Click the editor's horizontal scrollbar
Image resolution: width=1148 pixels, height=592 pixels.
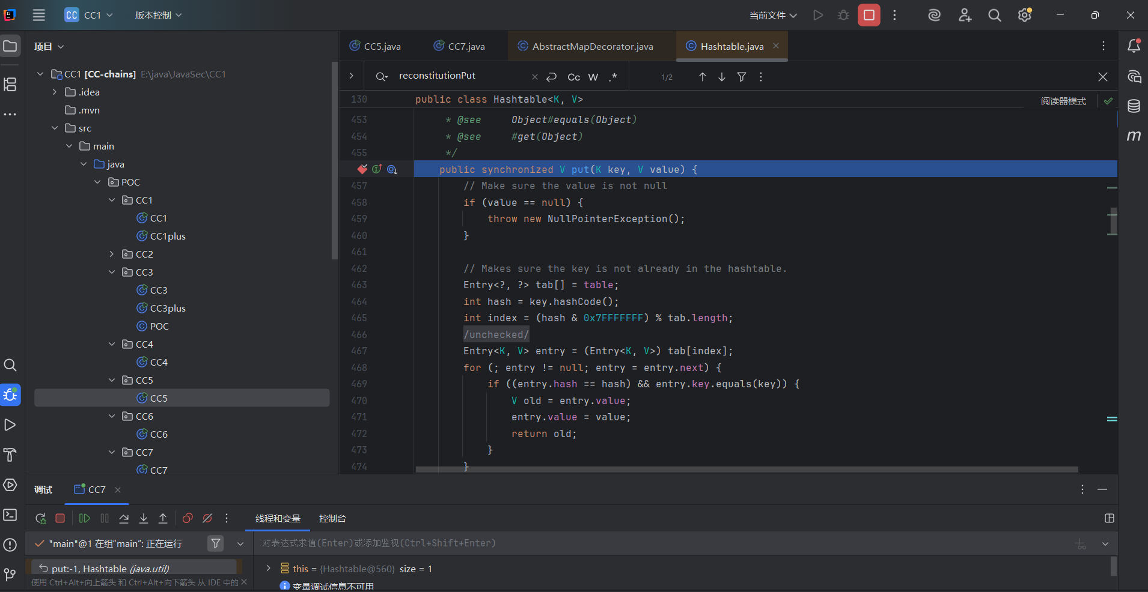[745, 470]
